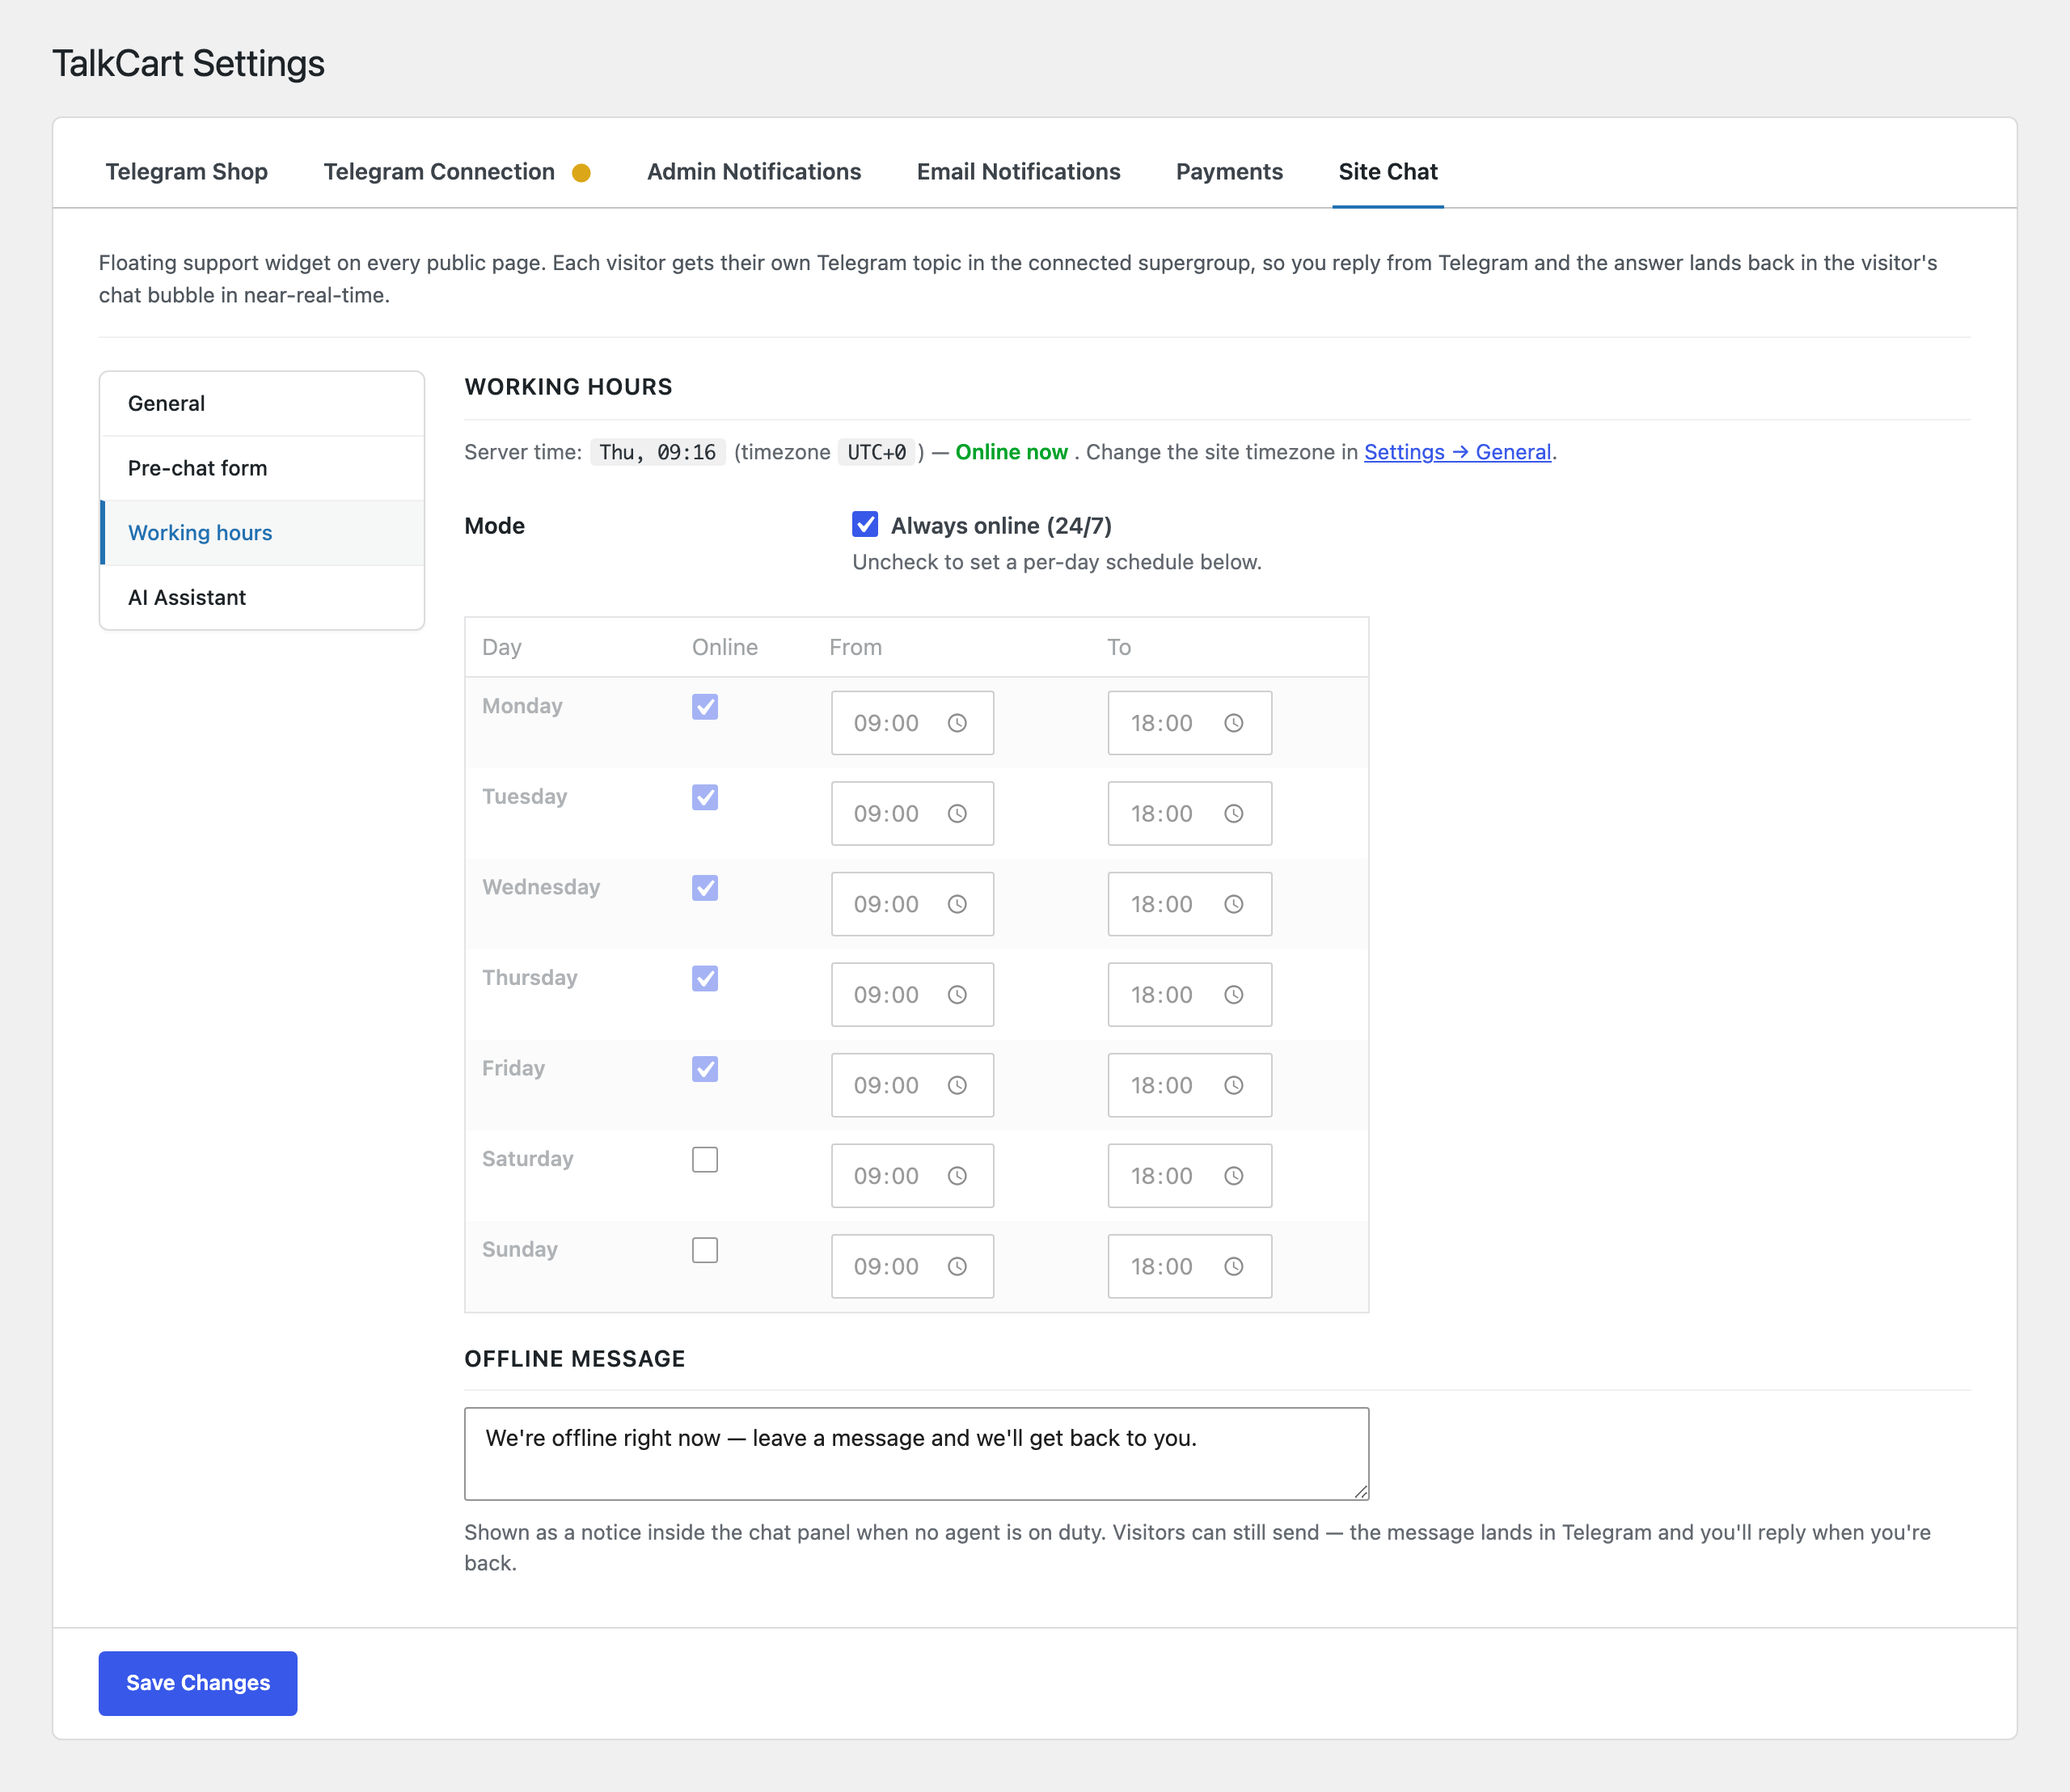Open General section in sidebar
Image resolution: width=2070 pixels, height=1792 pixels.
(x=262, y=404)
